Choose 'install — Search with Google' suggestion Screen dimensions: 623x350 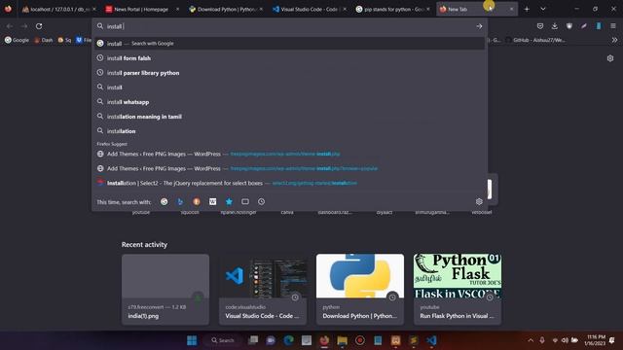pos(289,43)
